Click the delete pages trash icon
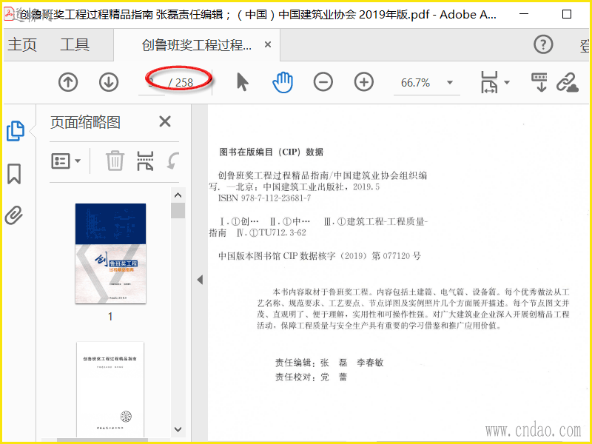Screen dimensions: 592x444 tap(115, 161)
